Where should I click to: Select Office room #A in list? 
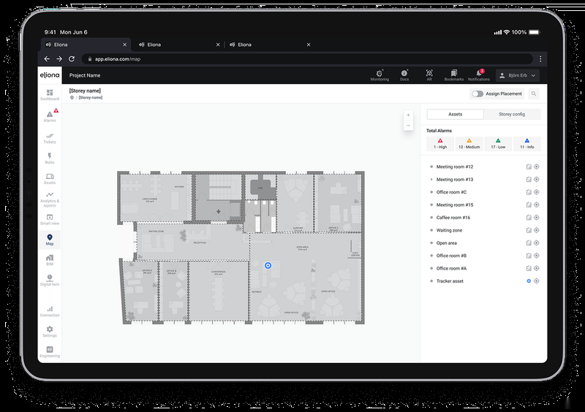(451, 268)
